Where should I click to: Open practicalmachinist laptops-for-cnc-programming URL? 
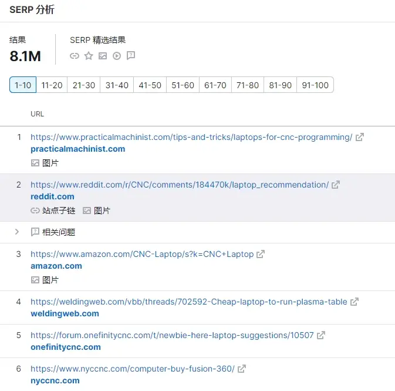pyautogui.click(x=191, y=137)
